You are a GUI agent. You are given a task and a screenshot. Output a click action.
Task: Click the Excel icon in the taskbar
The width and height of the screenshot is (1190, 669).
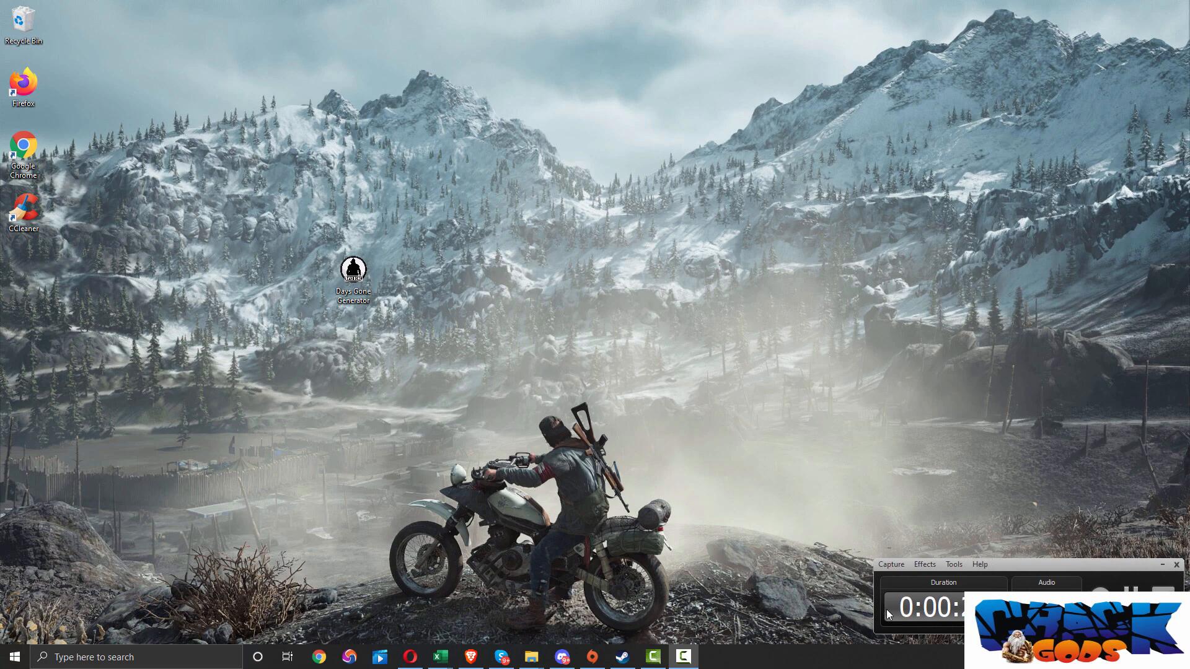tap(440, 657)
